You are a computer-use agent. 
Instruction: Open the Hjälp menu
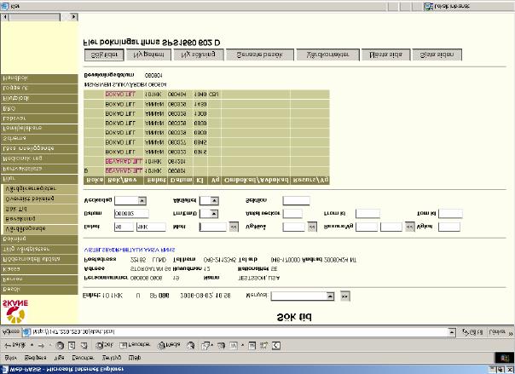(x=135, y=358)
